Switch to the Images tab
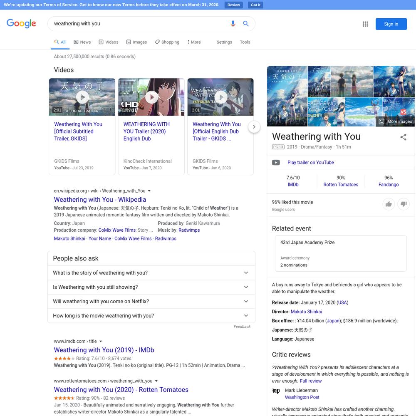The width and height of the screenshot is (416, 416). [136, 42]
